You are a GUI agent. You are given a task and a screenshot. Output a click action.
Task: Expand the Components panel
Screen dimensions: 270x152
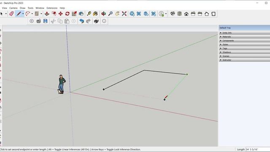(245, 41)
